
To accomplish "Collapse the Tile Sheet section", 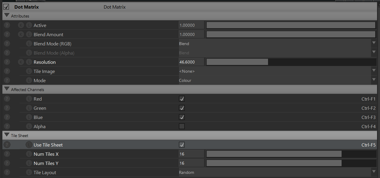I will [7, 135].
